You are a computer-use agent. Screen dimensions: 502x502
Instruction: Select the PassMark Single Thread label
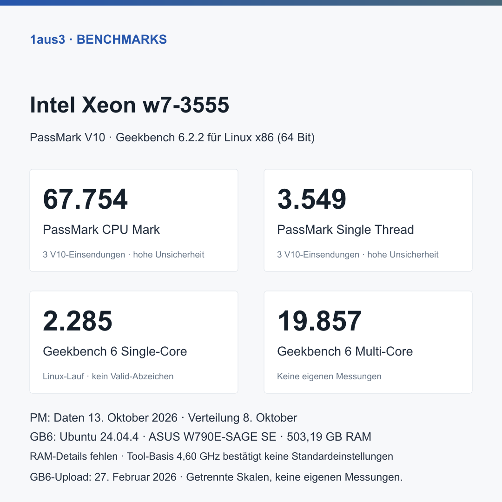[345, 230]
